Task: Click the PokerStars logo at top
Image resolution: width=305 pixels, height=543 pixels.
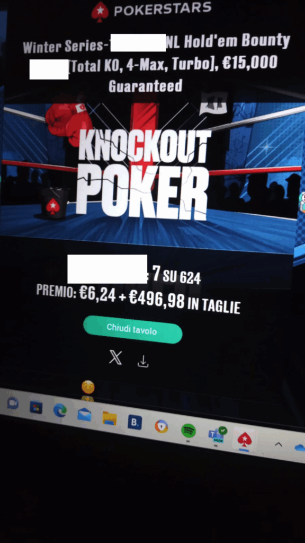Action: 151,11
